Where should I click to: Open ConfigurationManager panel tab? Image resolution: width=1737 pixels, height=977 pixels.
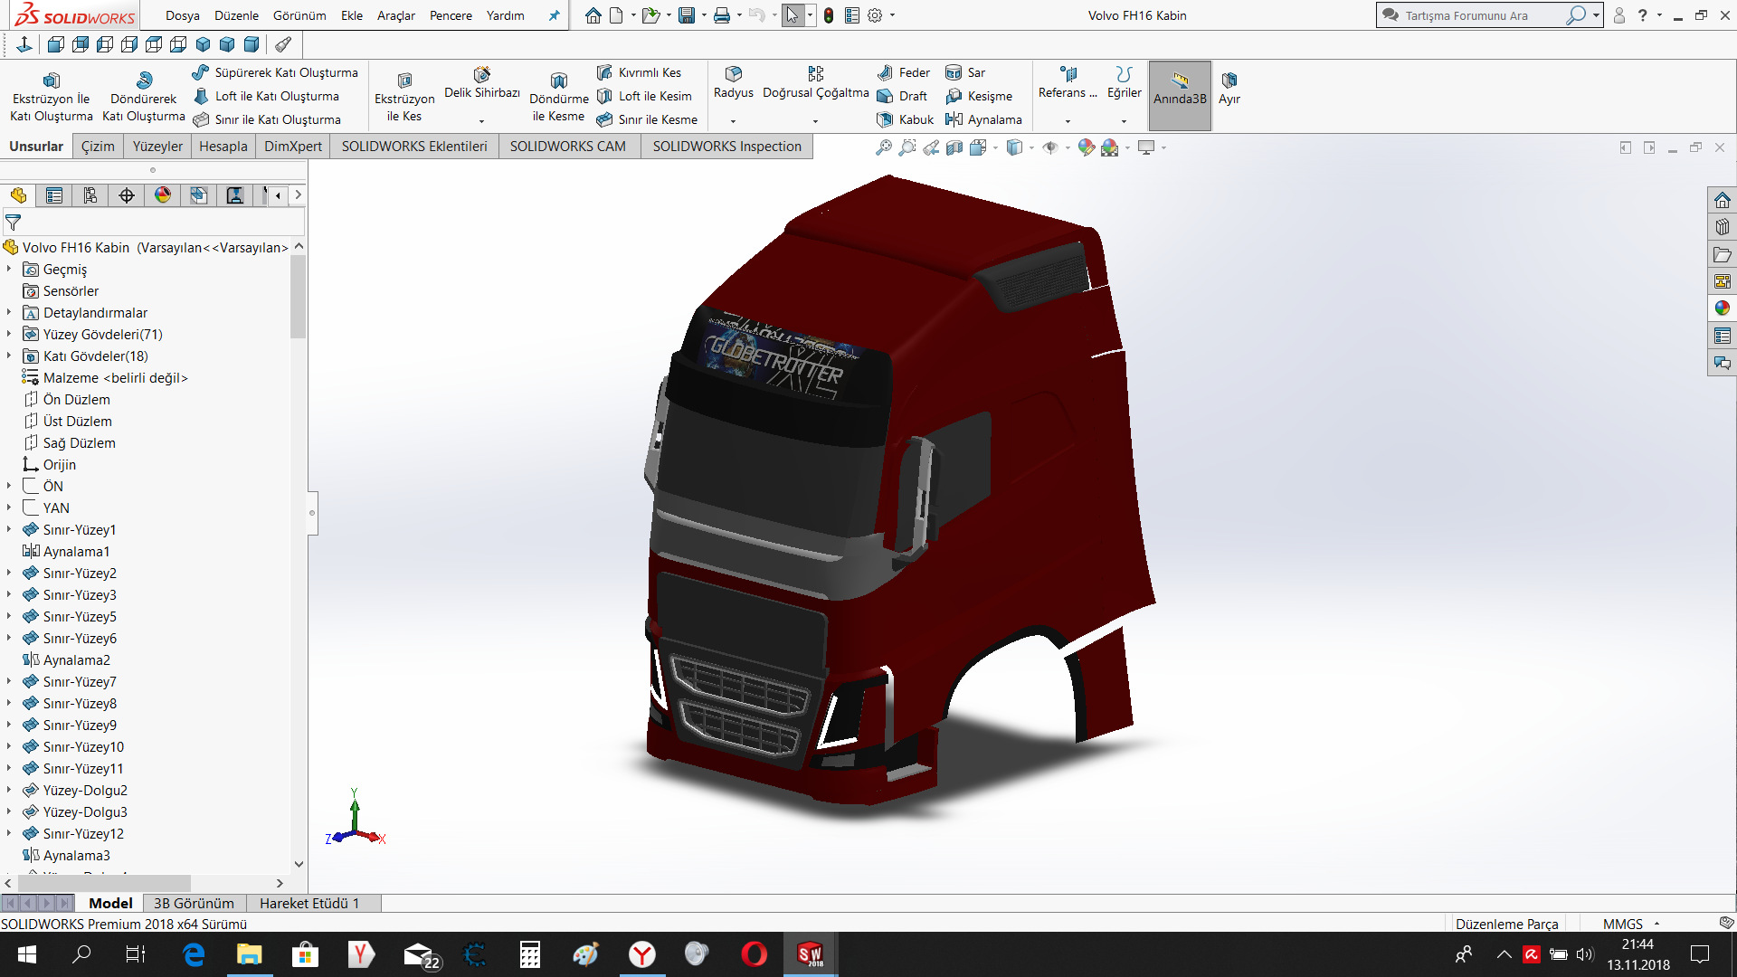(x=90, y=195)
